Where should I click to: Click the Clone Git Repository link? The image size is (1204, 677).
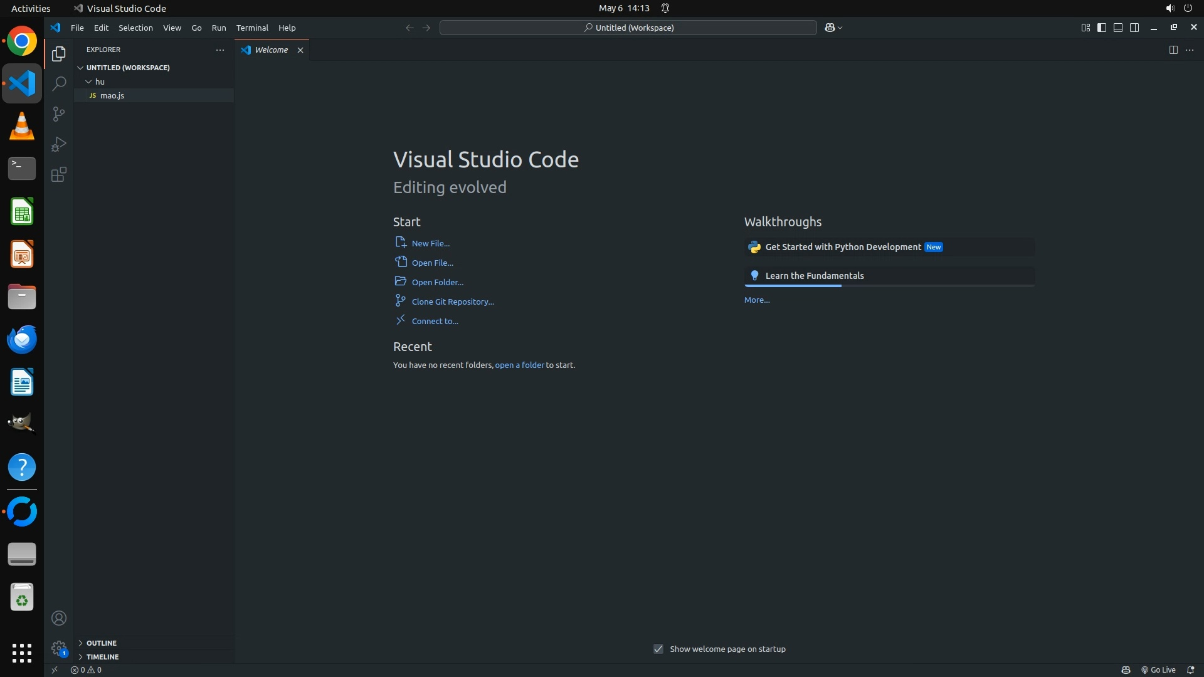(452, 302)
